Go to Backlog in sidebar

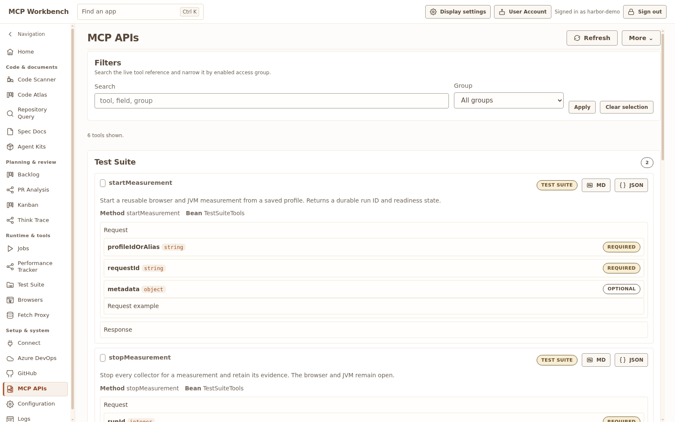coord(35,175)
